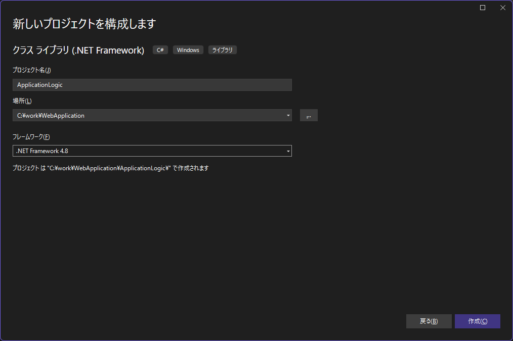Open the 場所 location dropdown arrow
The height and width of the screenshot is (341, 513).
click(x=287, y=115)
